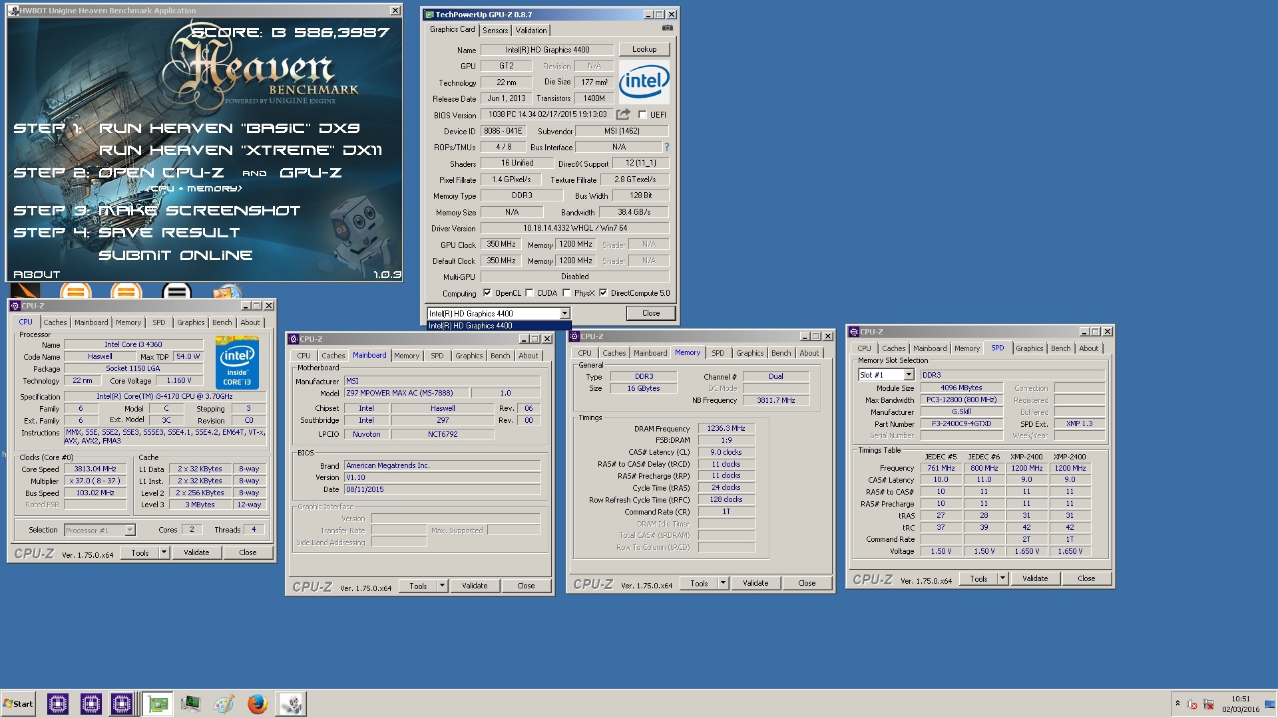Click the Show Desktop button in the tray
Viewport: 1278px width, 718px height.
click(1270, 704)
